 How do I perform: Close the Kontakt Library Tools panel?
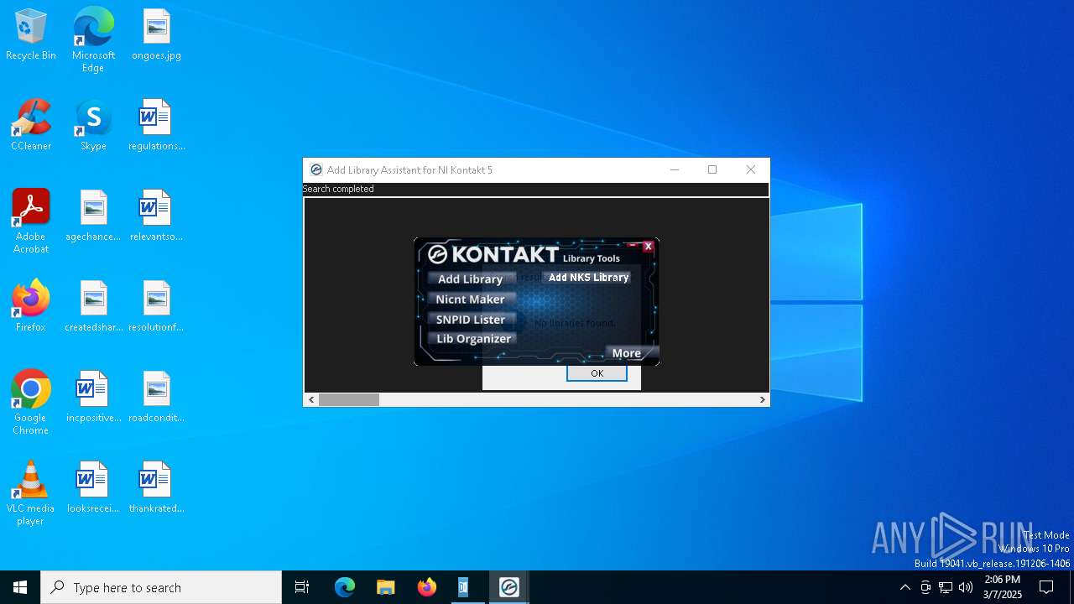coord(648,247)
